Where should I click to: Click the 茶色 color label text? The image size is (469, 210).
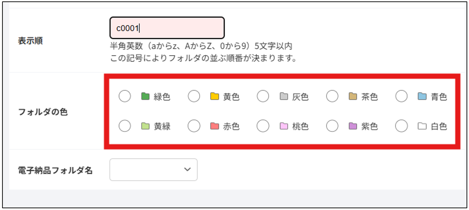coord(370,97)
